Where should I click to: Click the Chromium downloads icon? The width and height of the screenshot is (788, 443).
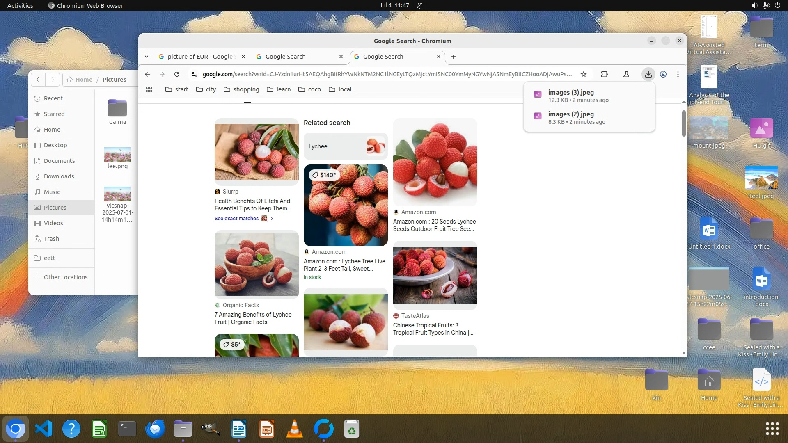coord(648,74)
